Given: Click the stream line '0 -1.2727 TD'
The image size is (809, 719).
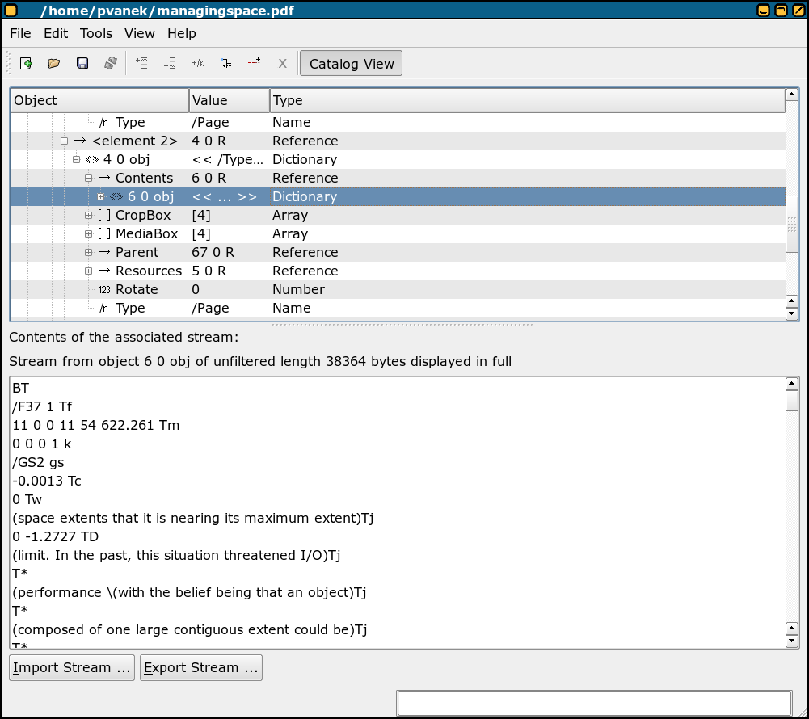Looking at the screenshot, I should (x=55, y=536).
